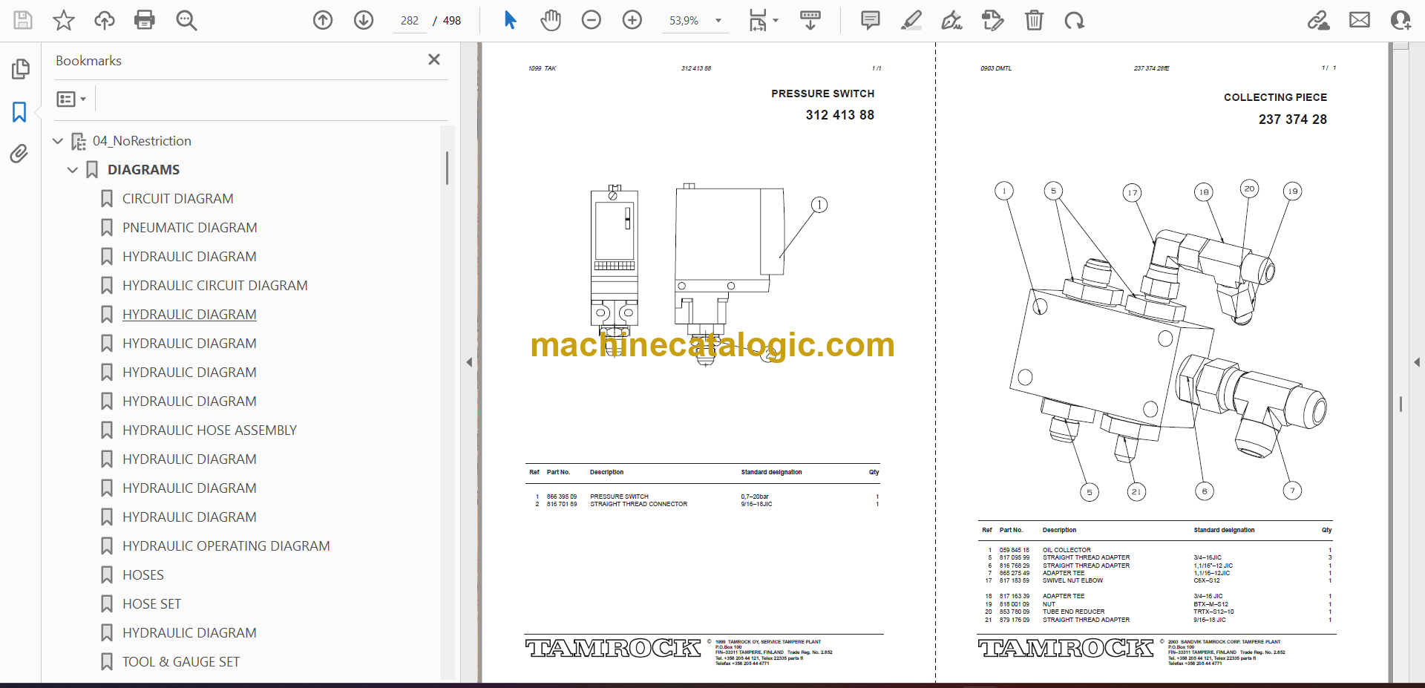
Task: Select the 04_NoRestriction root bookmark
Action: pos(142,141)
